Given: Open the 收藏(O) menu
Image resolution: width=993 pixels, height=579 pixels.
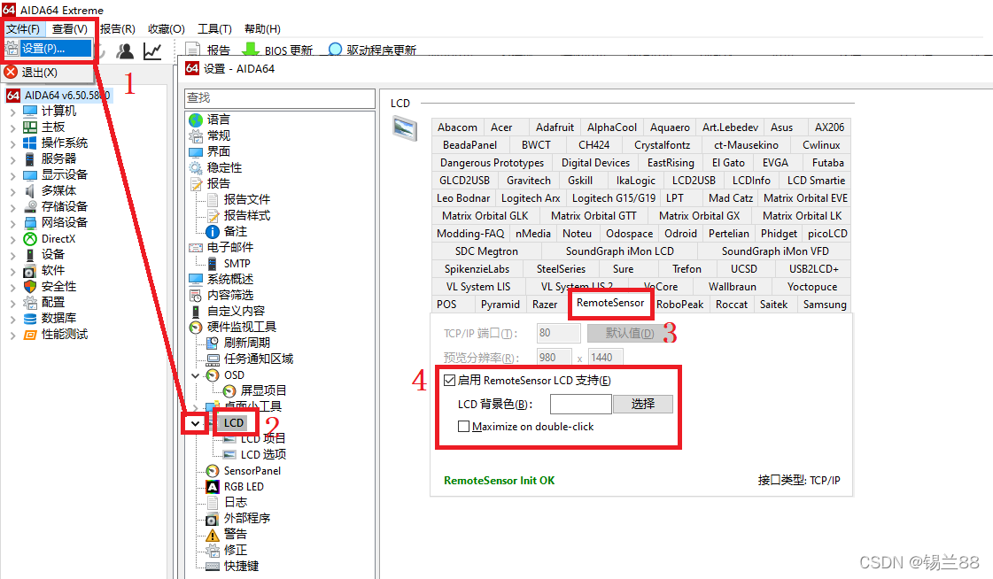Looking at the screenshot, I should [167, 29].
